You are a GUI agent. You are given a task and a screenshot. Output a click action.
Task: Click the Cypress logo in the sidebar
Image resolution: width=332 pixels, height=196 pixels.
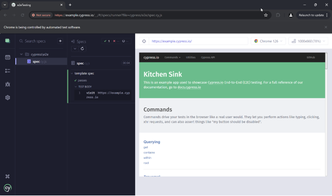click(7, 188)
